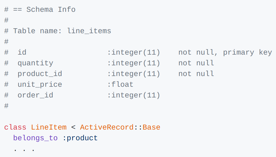Click the ':float' type text
Image resolution: width=276 pixels, height=157 pixels.
120,85
